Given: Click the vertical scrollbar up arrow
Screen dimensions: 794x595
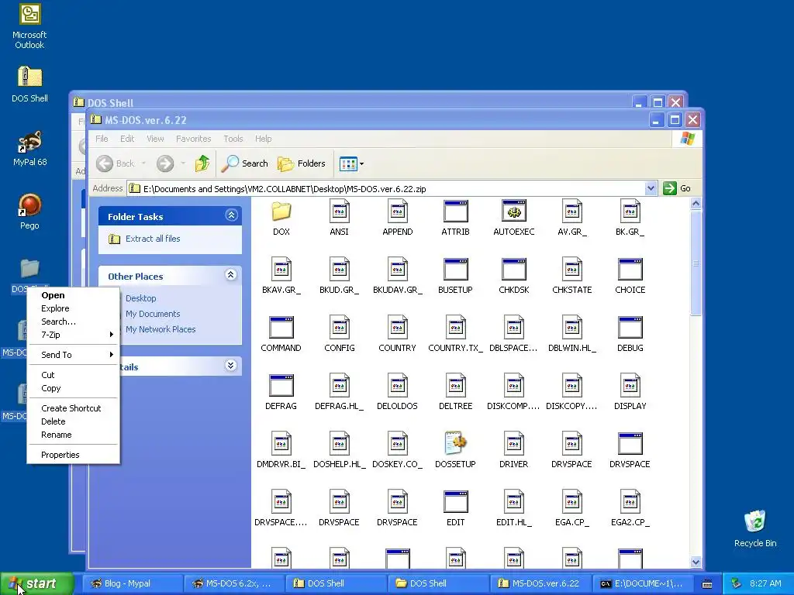Looking at the screenshot, I should (x=696, y=204).
